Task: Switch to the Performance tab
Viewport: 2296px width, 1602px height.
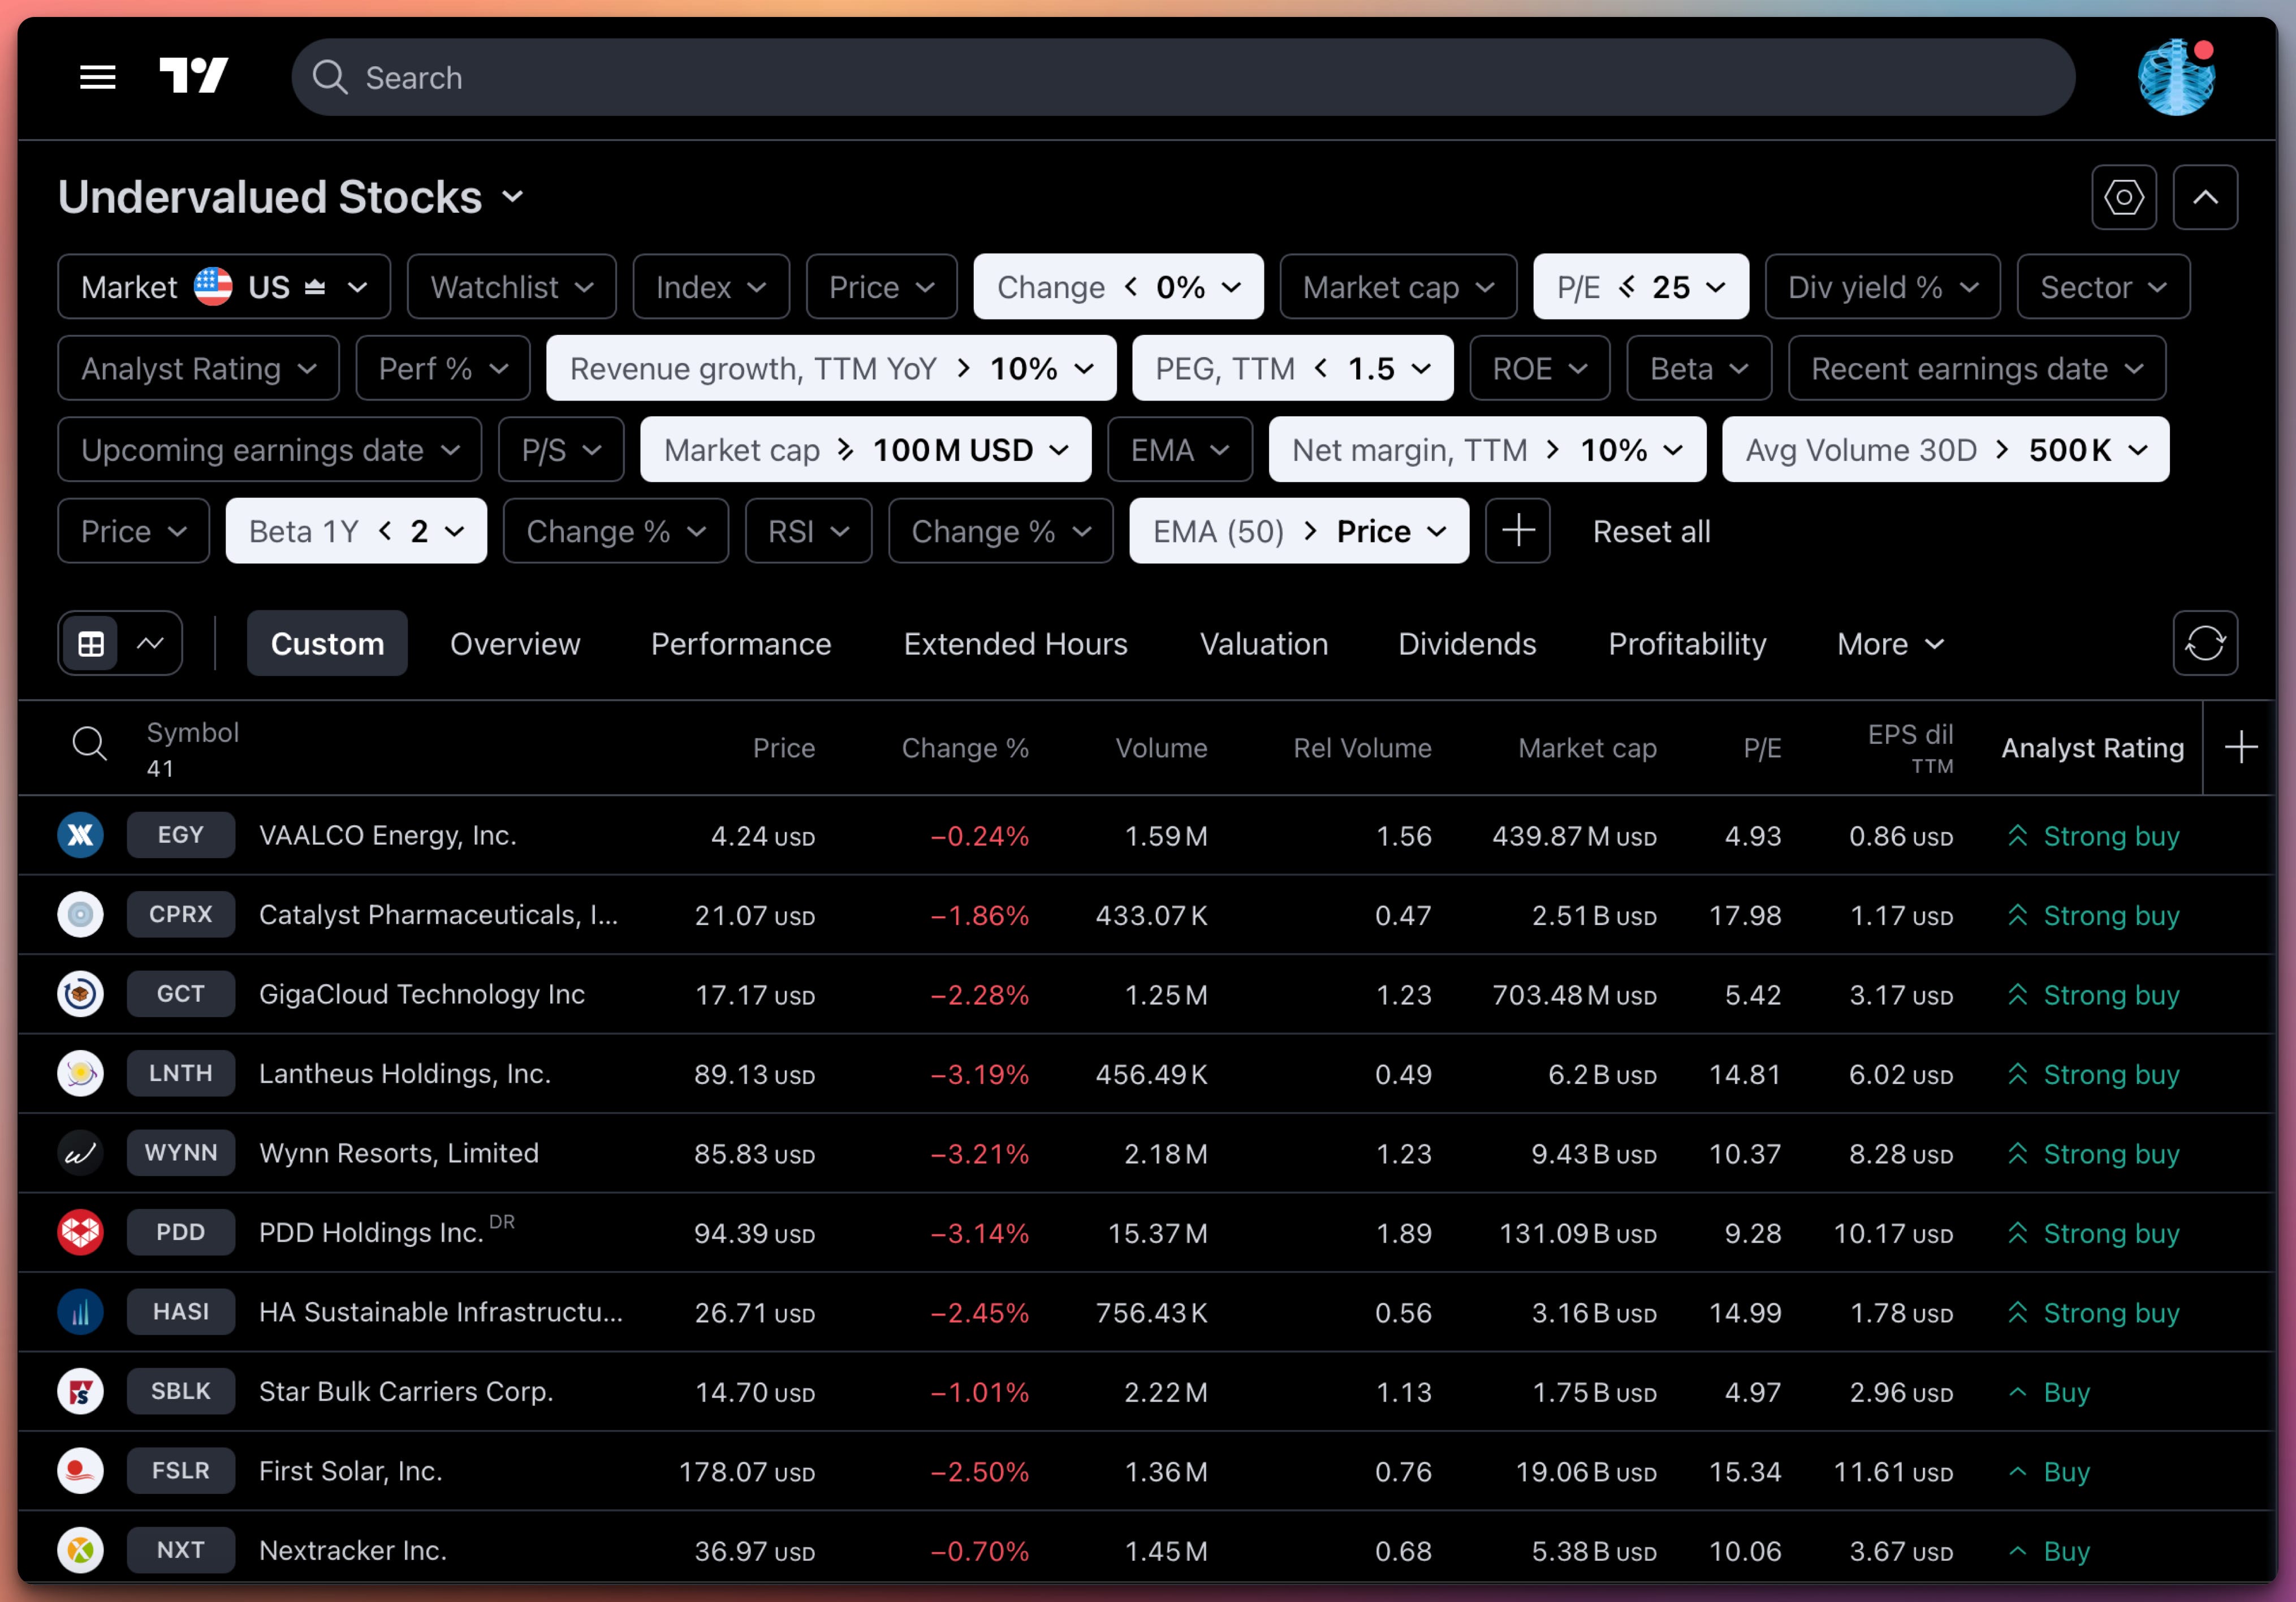Action: coord(741,643)
